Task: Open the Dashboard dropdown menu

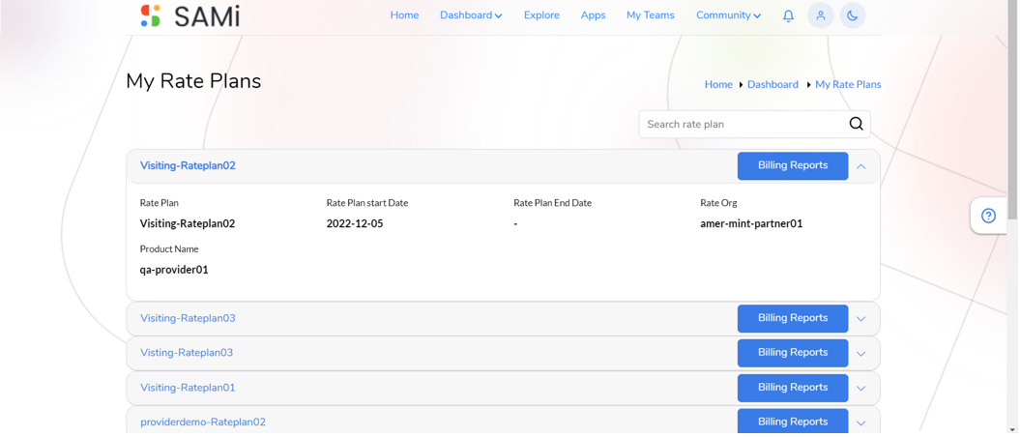Action: [x=471, y=15]
